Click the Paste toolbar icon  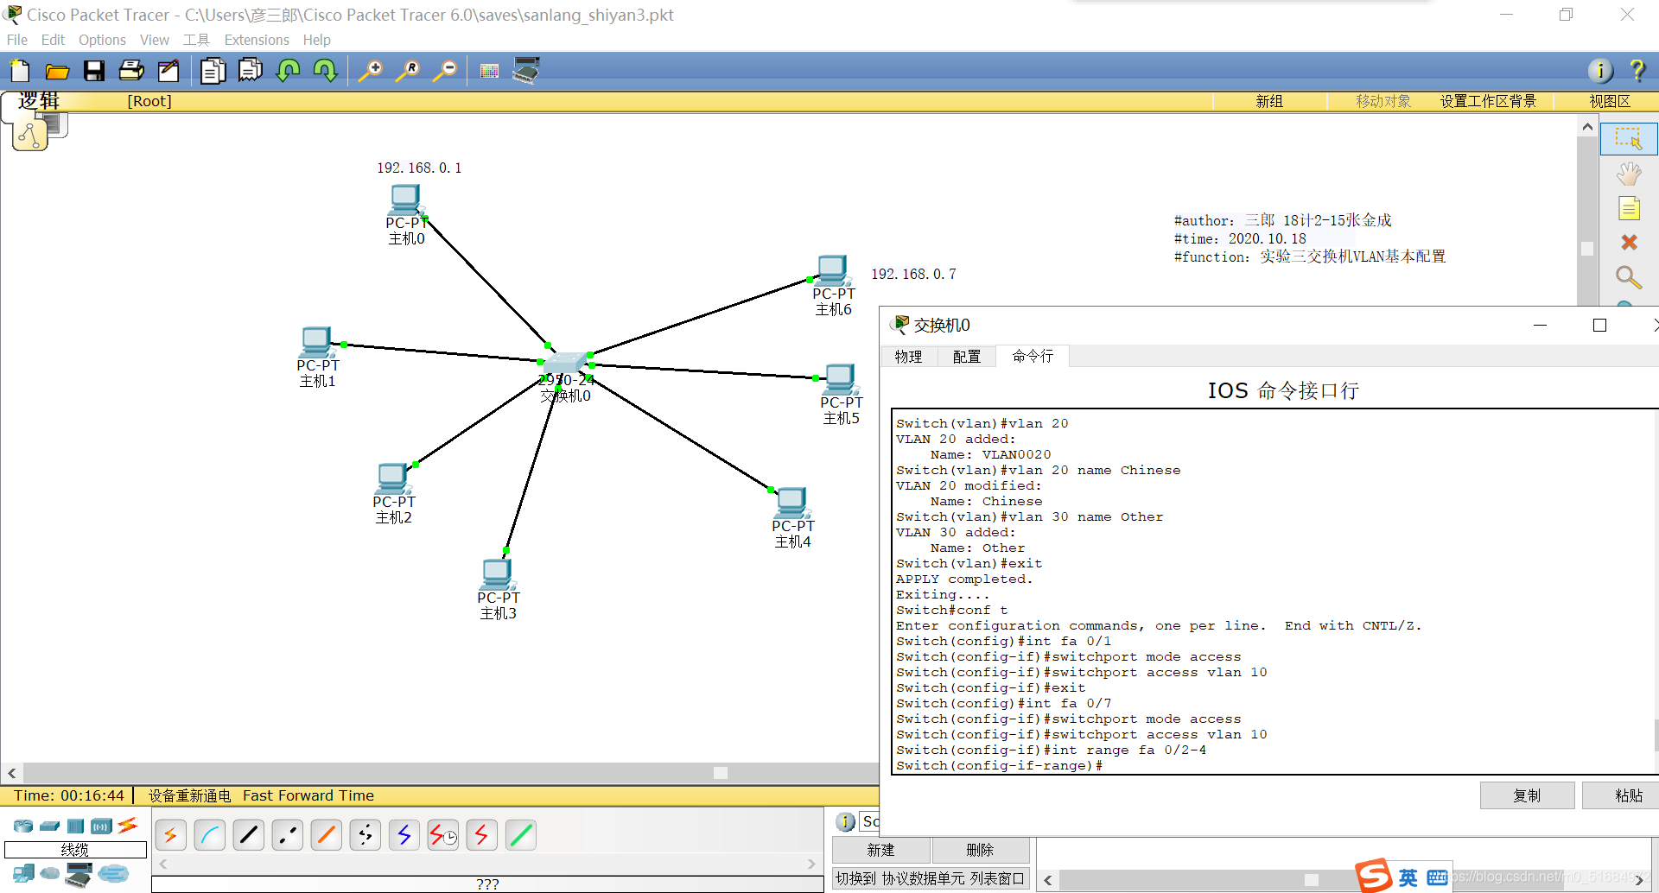250,70
